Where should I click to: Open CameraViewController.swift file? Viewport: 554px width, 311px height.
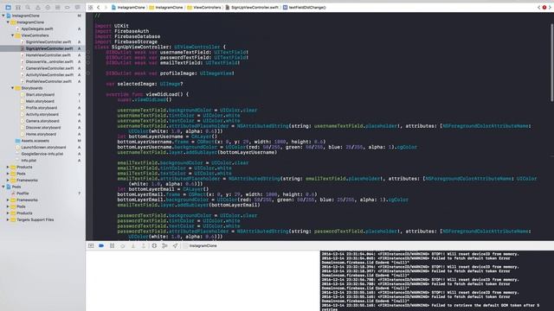(x=49, y=68)
